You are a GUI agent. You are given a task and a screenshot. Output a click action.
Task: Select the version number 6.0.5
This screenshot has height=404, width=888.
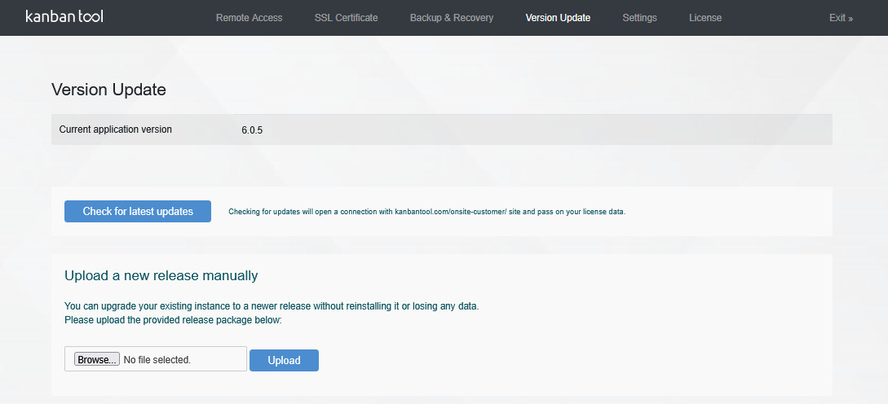(x=252, y=130)
